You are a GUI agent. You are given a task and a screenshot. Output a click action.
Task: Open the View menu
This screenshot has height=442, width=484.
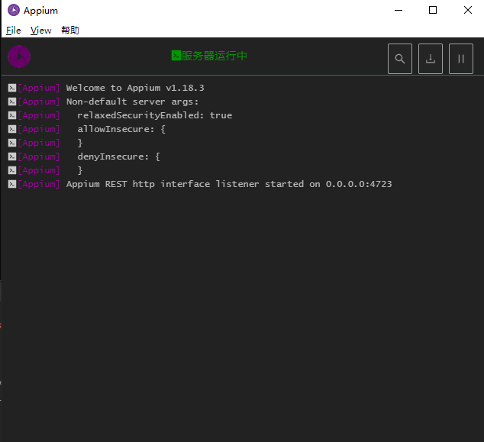pos(41,31)
